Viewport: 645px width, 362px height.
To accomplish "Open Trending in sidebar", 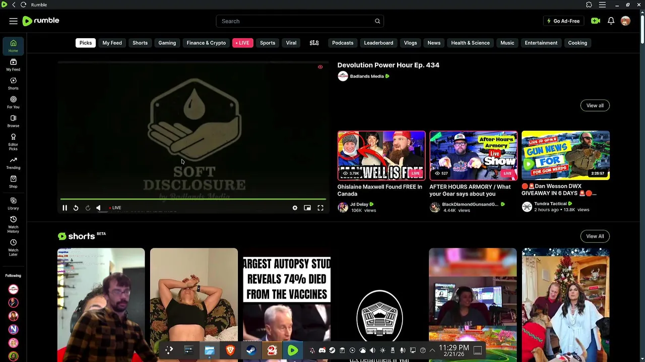I will (13, 163).
